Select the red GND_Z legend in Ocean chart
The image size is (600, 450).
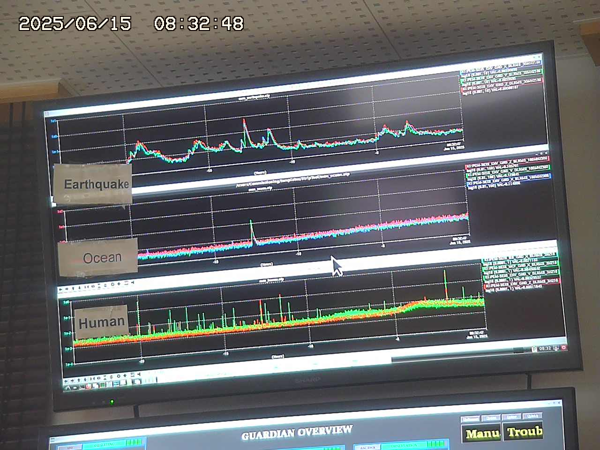coord(507,164)
